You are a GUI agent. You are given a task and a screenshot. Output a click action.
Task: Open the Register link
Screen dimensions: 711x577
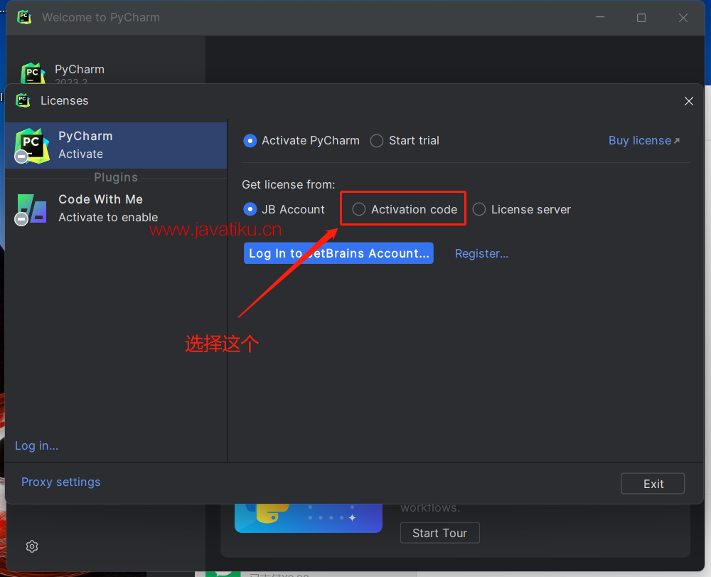pos(481,253)
